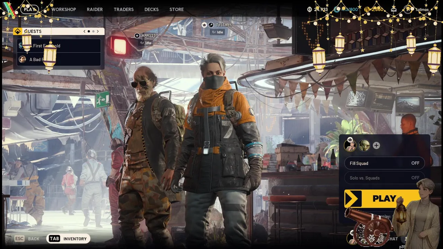Switch to the Decks tab
The width and height of the screenshot is (443, 249).
point(152,9)
